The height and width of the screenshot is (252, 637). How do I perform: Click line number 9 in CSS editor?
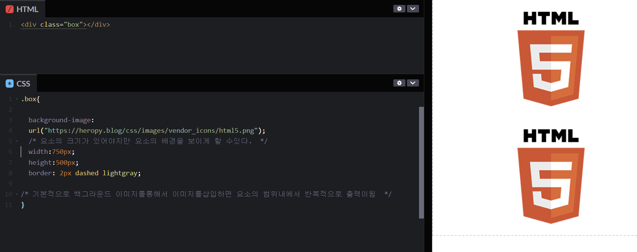pyautogui.click(x=11, y=184)
